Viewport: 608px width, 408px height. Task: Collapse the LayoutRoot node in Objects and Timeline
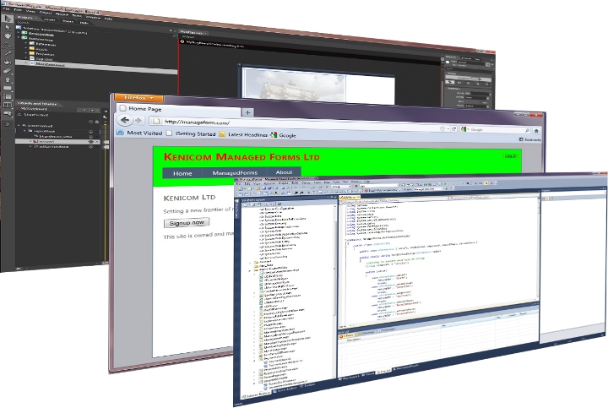25,131
